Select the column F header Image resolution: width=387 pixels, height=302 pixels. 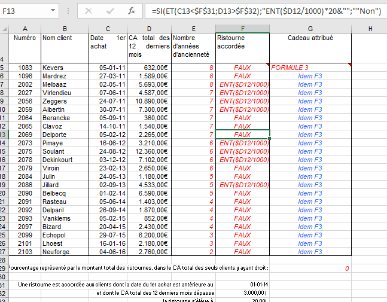click(x=242, y=29)
